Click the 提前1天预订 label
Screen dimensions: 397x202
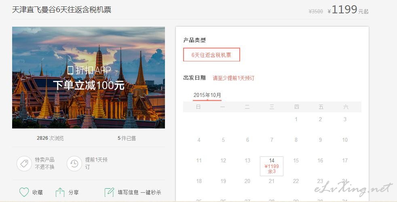pos(96,163)
